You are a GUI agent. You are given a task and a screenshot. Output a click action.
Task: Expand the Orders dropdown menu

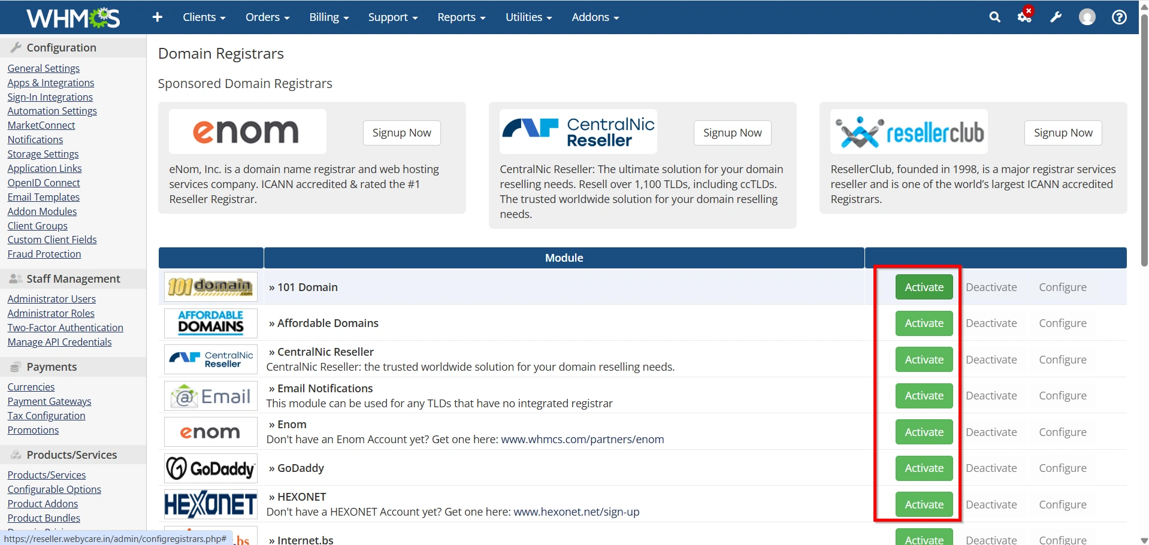[267, 17]
